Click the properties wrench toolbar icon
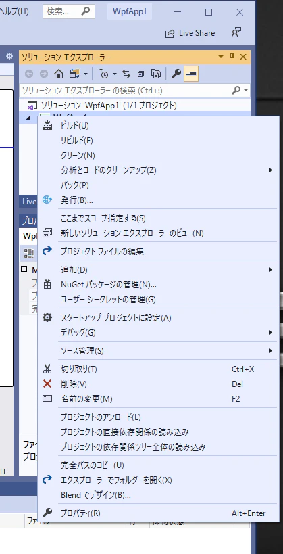 point(176,74)
